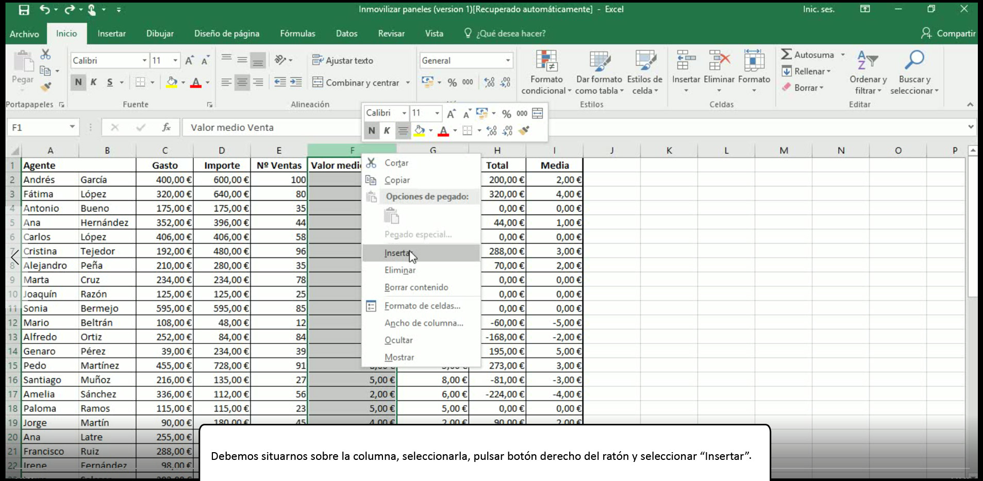Viewport: 983px width, 481px height.
Task: Click the Compartir button
Action: tap(948, 33)
